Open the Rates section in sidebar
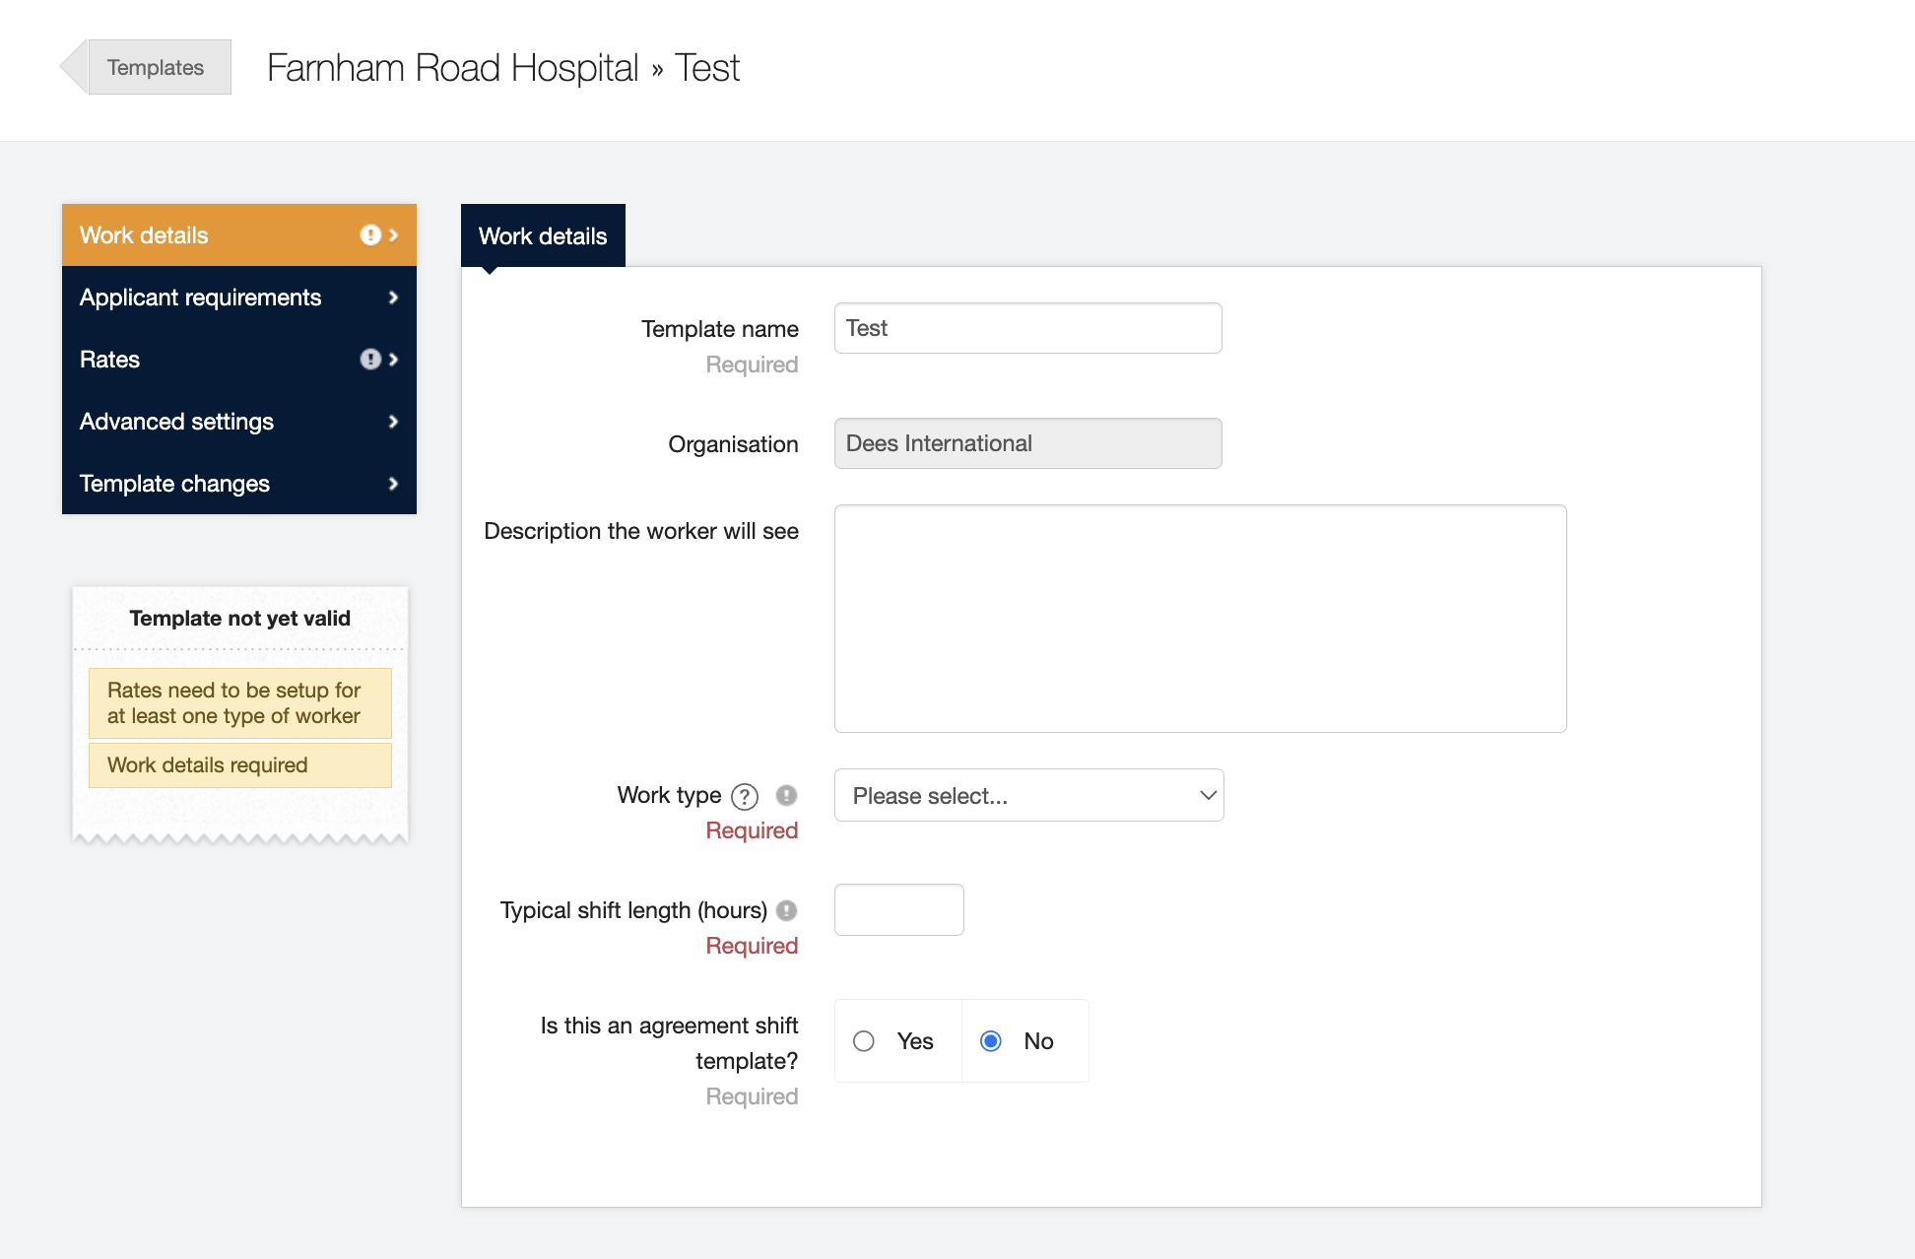Image resolution: width=1915 pixels, height=1259 pixels. point(110,360)
